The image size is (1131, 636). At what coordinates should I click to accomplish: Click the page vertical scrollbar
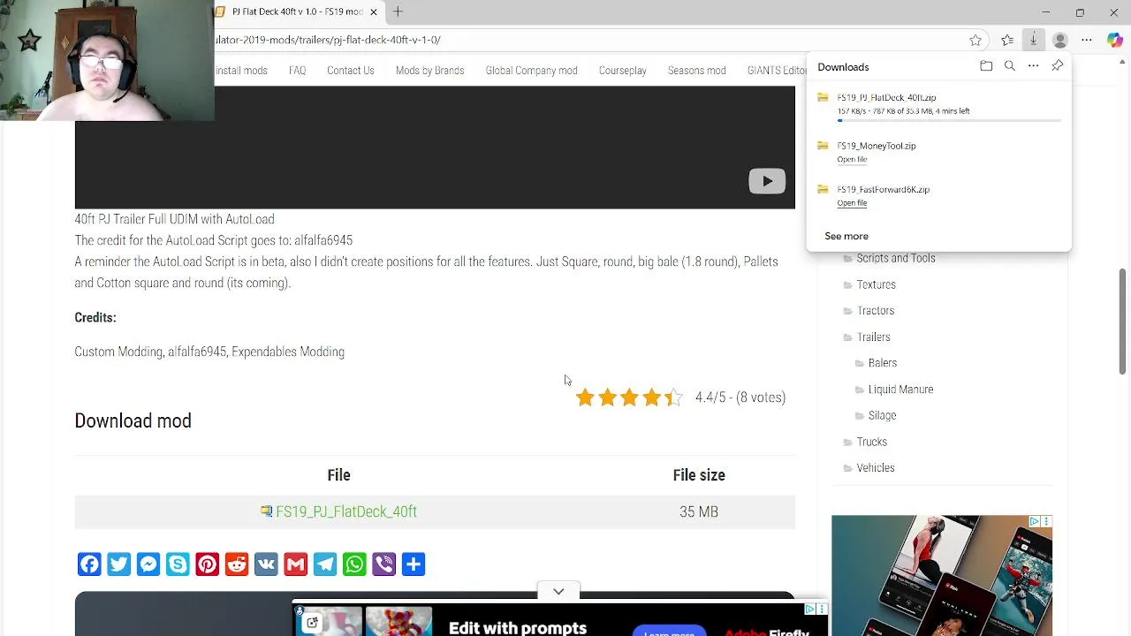click(1123, 322)
